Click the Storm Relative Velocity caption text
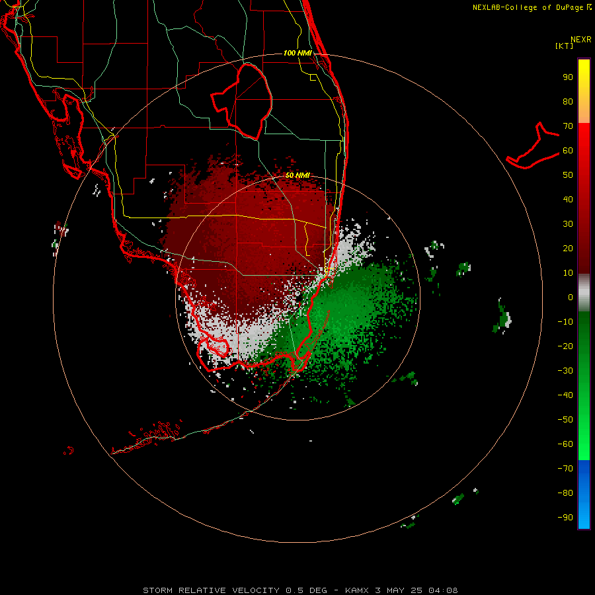This screenshot has width=595, height=595. coord(300,590)
